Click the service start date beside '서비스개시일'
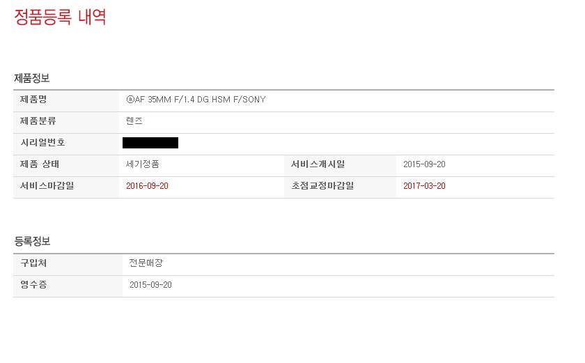The height and width of the screenshot is (363, 585). (424, 164)
